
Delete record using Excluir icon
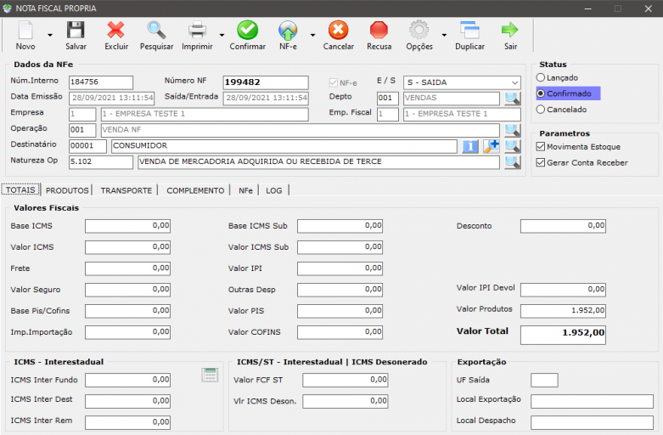point(115,31)
